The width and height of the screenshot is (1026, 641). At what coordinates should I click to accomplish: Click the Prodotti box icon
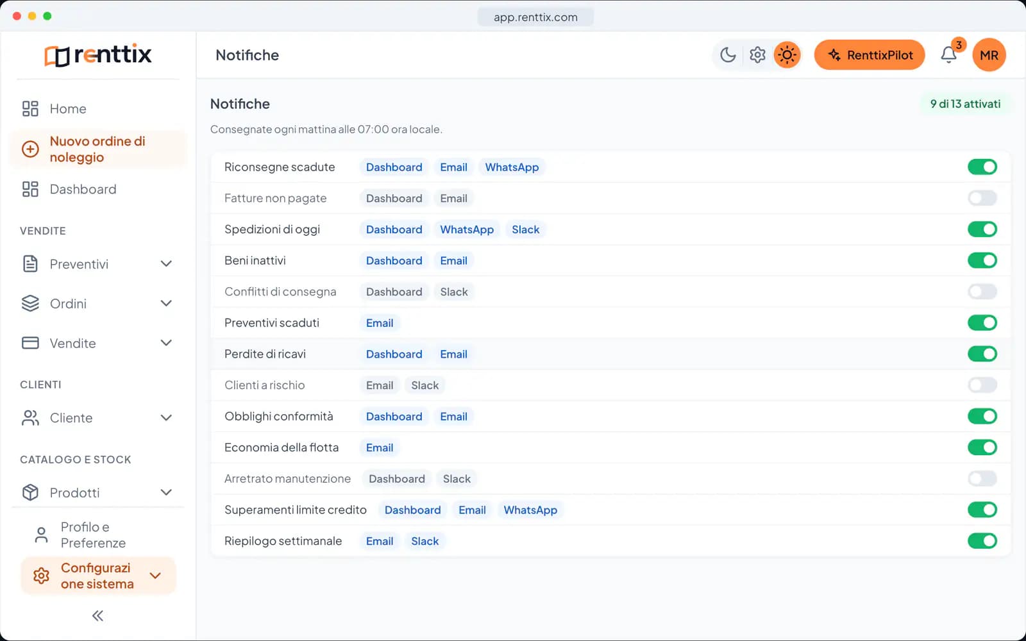pos(30,492)
